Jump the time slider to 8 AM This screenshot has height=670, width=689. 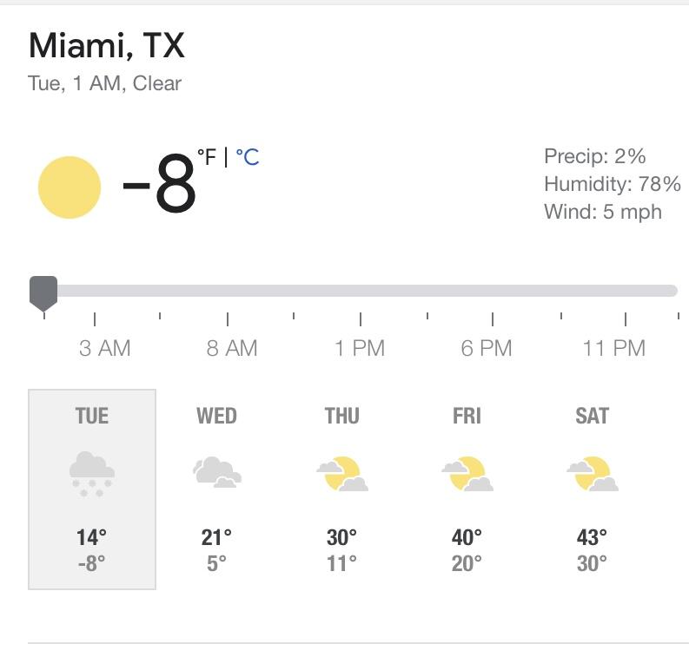click(x=228, y=291)
